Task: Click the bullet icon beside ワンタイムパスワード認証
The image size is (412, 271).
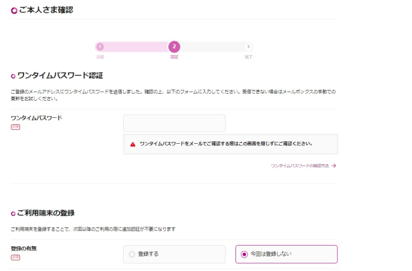Action: pos(14,76)
